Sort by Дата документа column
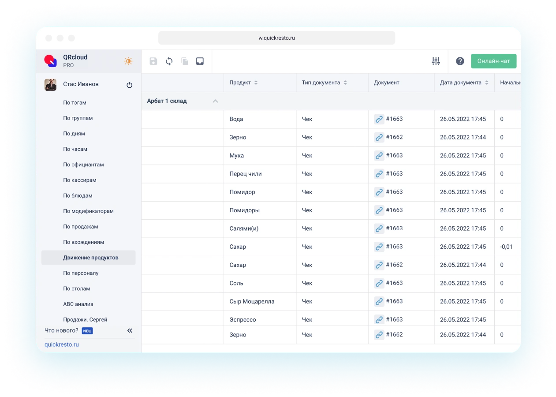556x397 pixels. [x=486, y=82]
